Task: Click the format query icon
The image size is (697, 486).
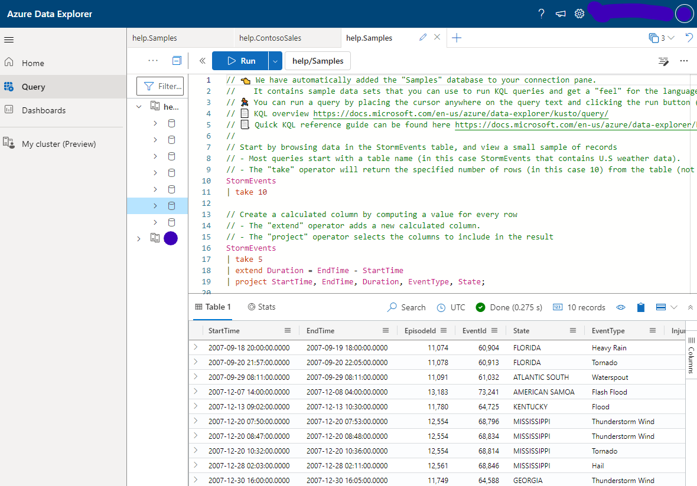Action: coord(663,61)
